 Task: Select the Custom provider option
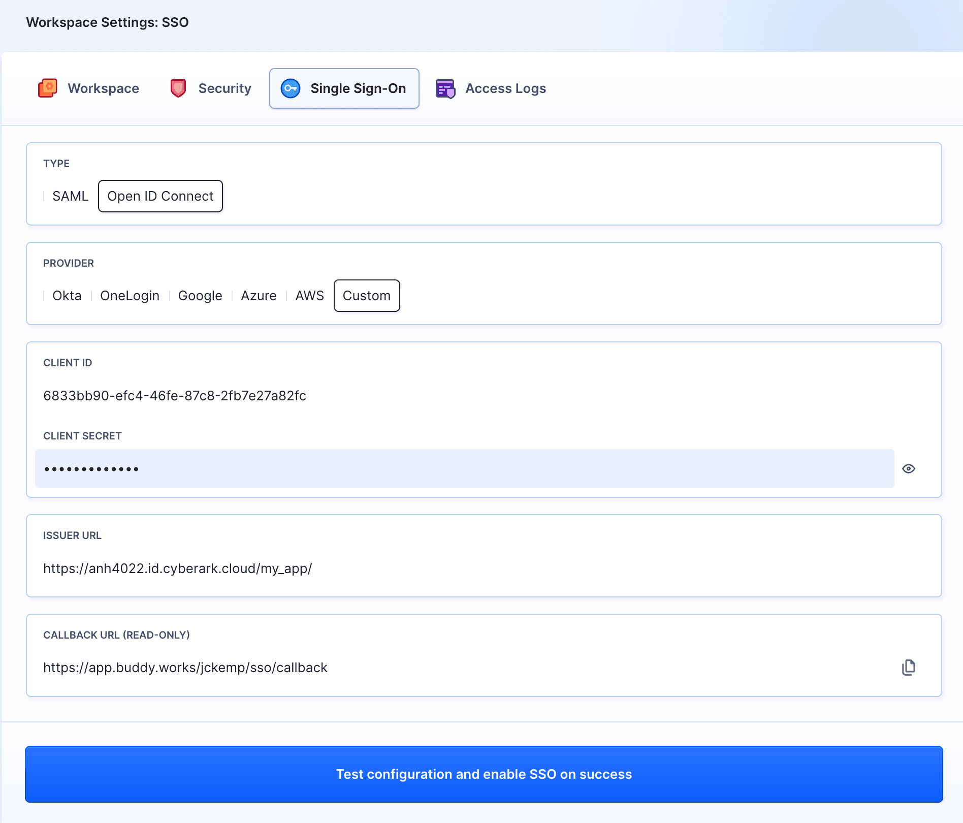(x=367, y=296)
